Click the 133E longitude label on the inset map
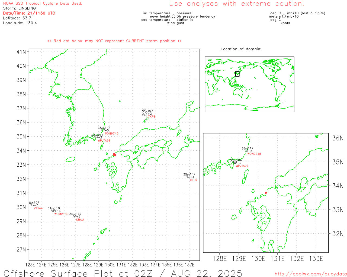Screen dimensions: 347x277 tap(316, 259)
